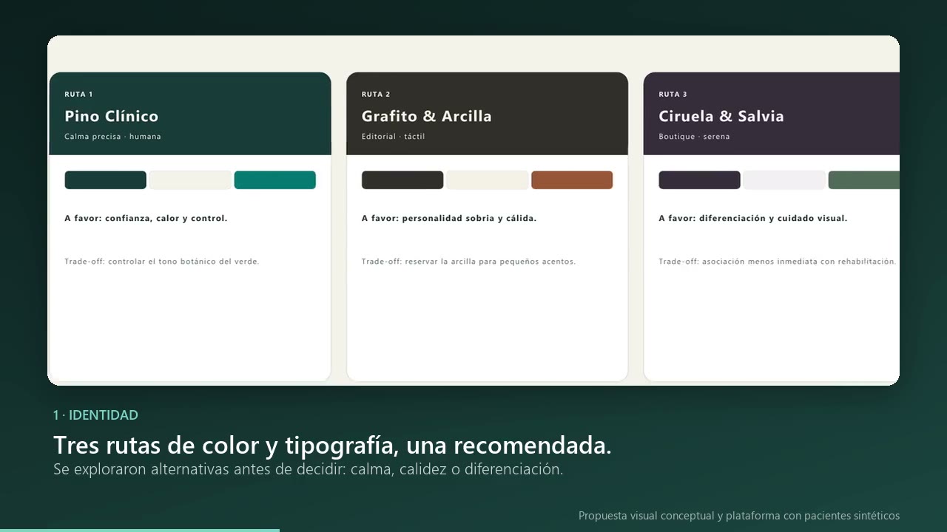This screenshot has width=947, height=532.
Task: Click subtitle 'Se exploraron alternativas antes de decidir'
Action: pyautogui.click(x=308, y=469)
